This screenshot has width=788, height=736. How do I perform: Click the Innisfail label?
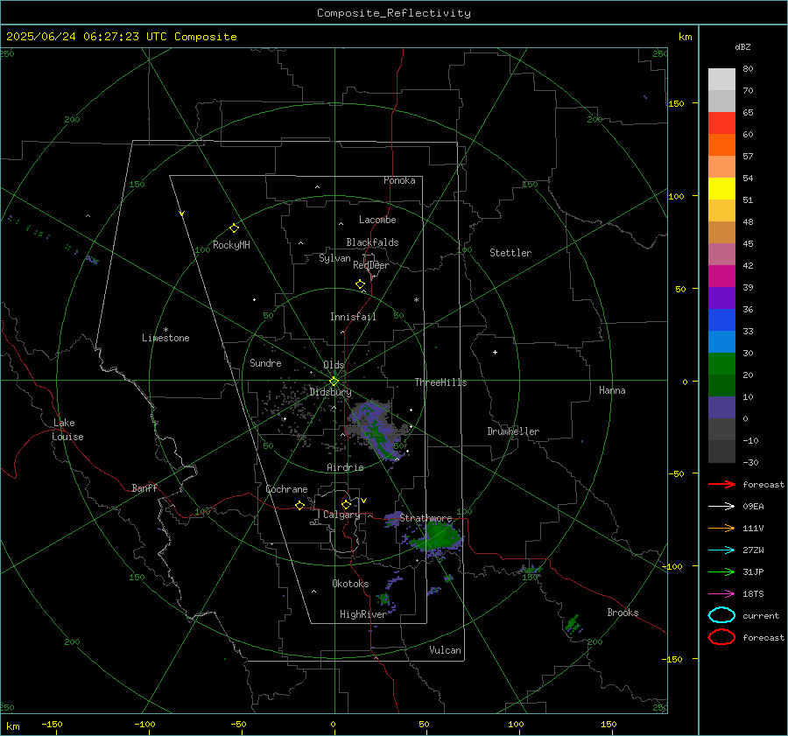click(353, 317)
